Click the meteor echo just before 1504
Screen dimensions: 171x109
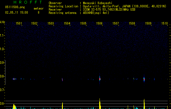pos(62,79)
